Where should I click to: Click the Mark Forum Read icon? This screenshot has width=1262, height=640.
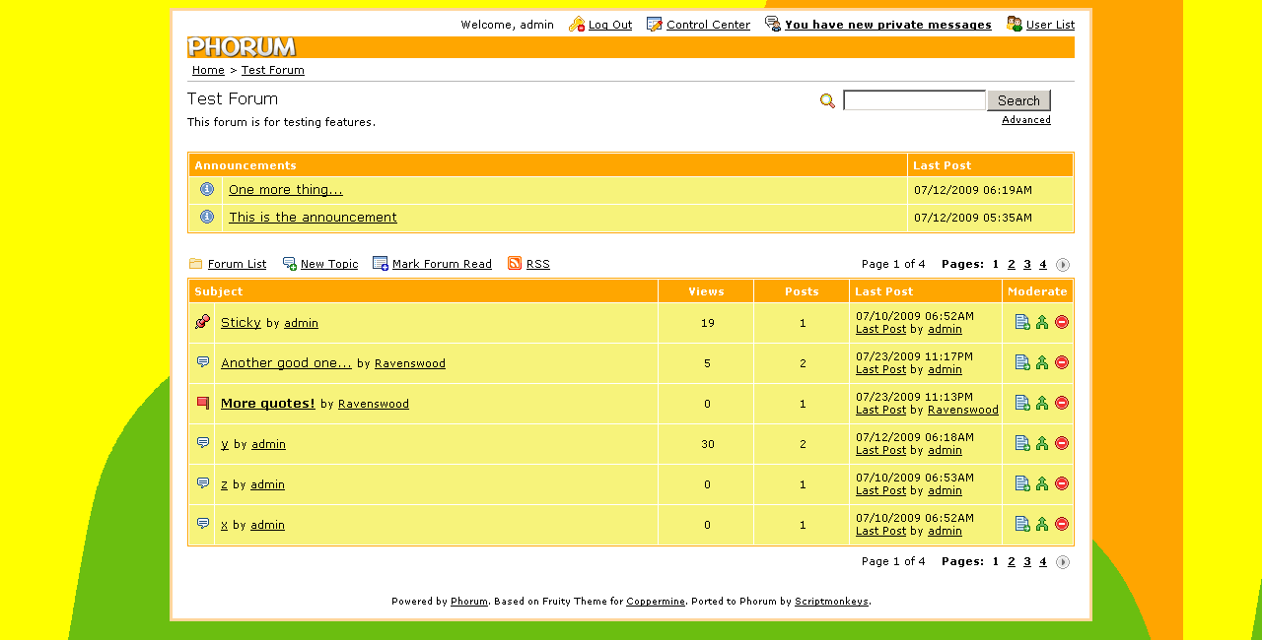coord(381,263)
